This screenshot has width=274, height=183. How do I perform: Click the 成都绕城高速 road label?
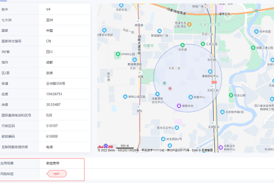pyautogui.click(x=176, y=11)
